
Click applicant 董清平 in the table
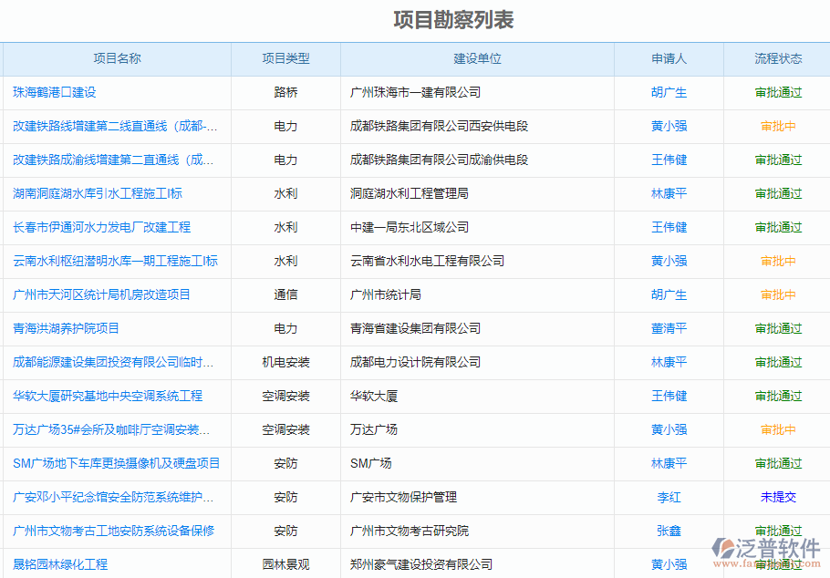[x=669, y=328]
